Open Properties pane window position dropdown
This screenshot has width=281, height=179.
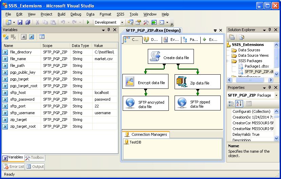[264, 88]
